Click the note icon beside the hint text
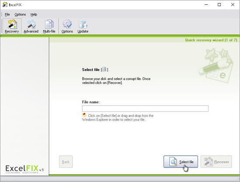240x182 pixels. [84, 115]
